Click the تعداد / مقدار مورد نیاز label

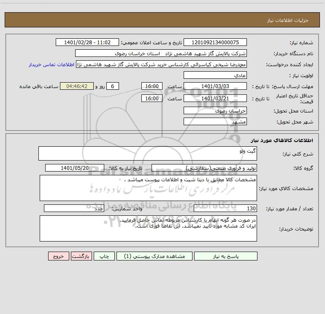click(290, 209)
